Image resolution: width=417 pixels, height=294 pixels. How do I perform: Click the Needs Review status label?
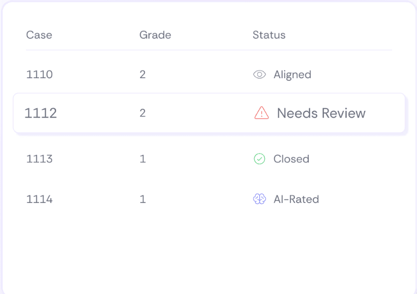(321, 113)
